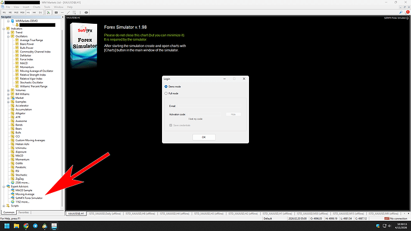Open File Explorer from the taskbar

coord(16,226)
